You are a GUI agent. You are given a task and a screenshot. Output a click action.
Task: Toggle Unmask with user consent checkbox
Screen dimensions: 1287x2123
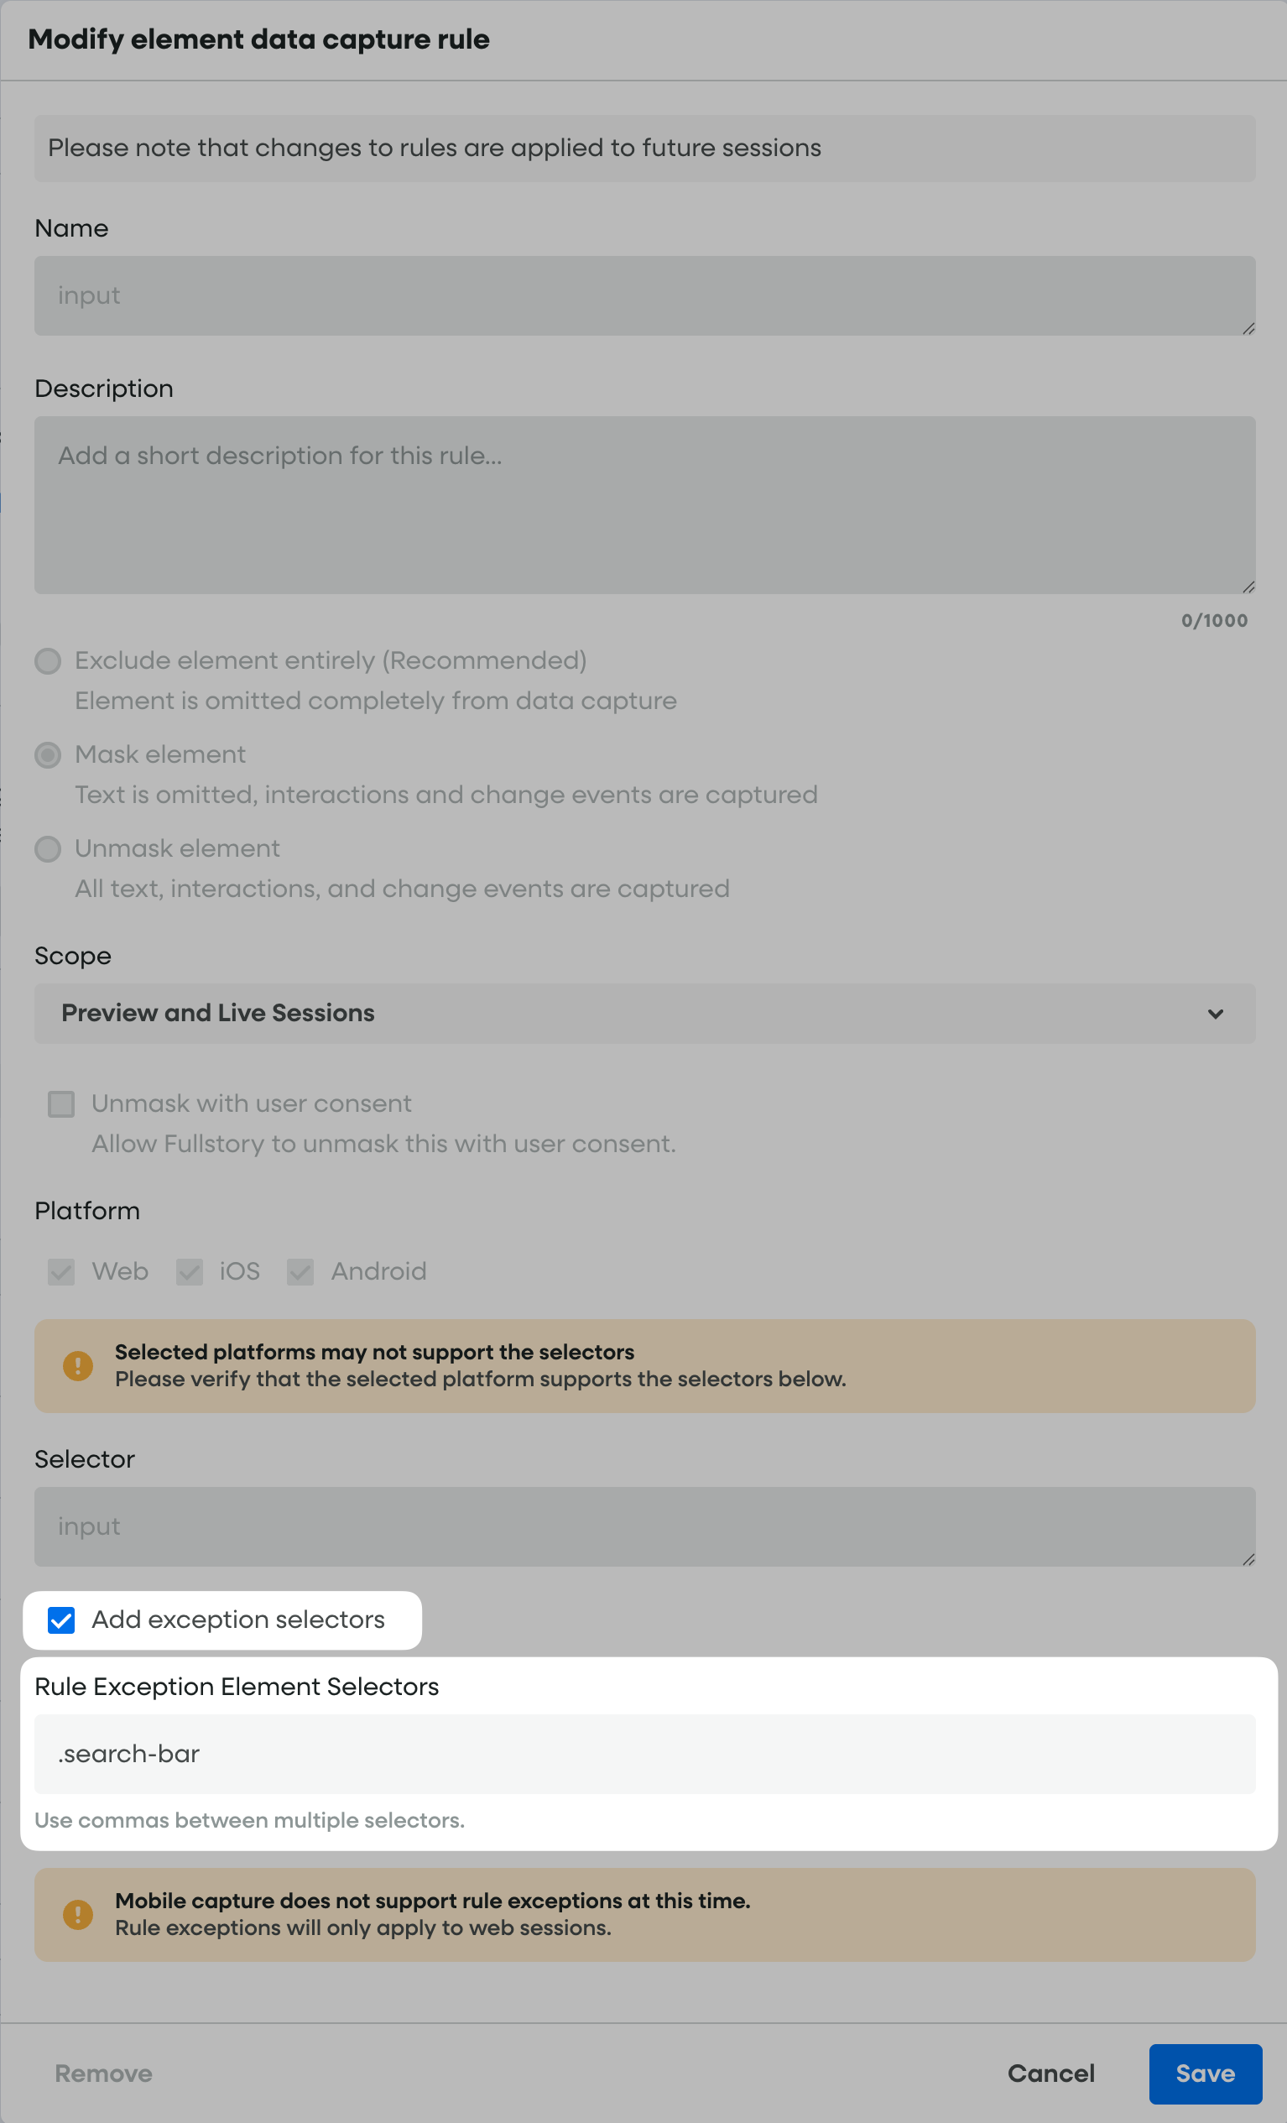click(x=61, y=1103)
